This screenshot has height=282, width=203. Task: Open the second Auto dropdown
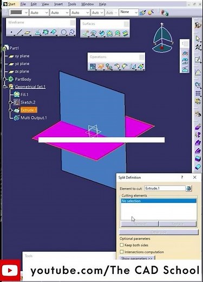tap(60, 12)
